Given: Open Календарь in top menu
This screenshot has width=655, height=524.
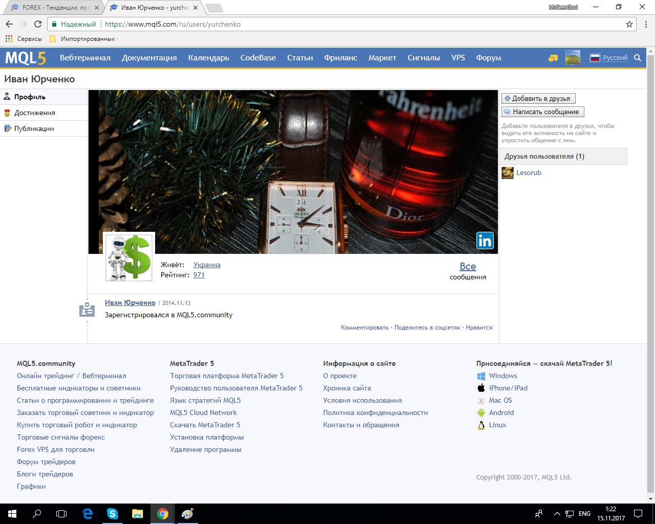Looking at the screenshot, I should coord(209,58).
